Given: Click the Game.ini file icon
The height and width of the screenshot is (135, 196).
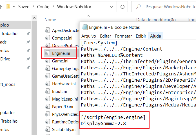Looking at the screenshot, I should click(47, 61).
